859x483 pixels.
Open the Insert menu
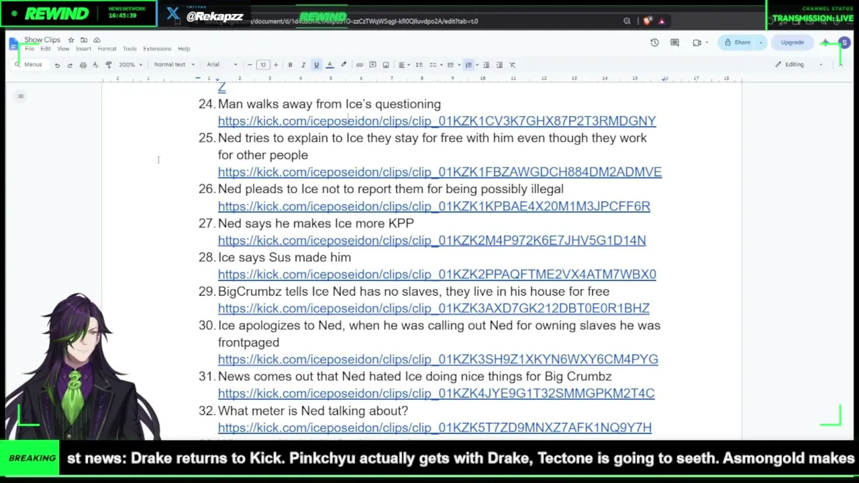[83, 49]
